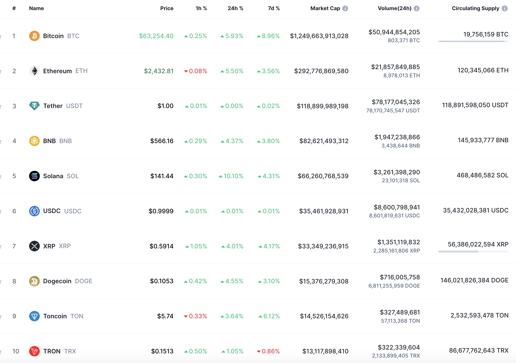Click Tether volume $78,177,045,326
This screenshot has width=516, height=363.
(396, 102)
